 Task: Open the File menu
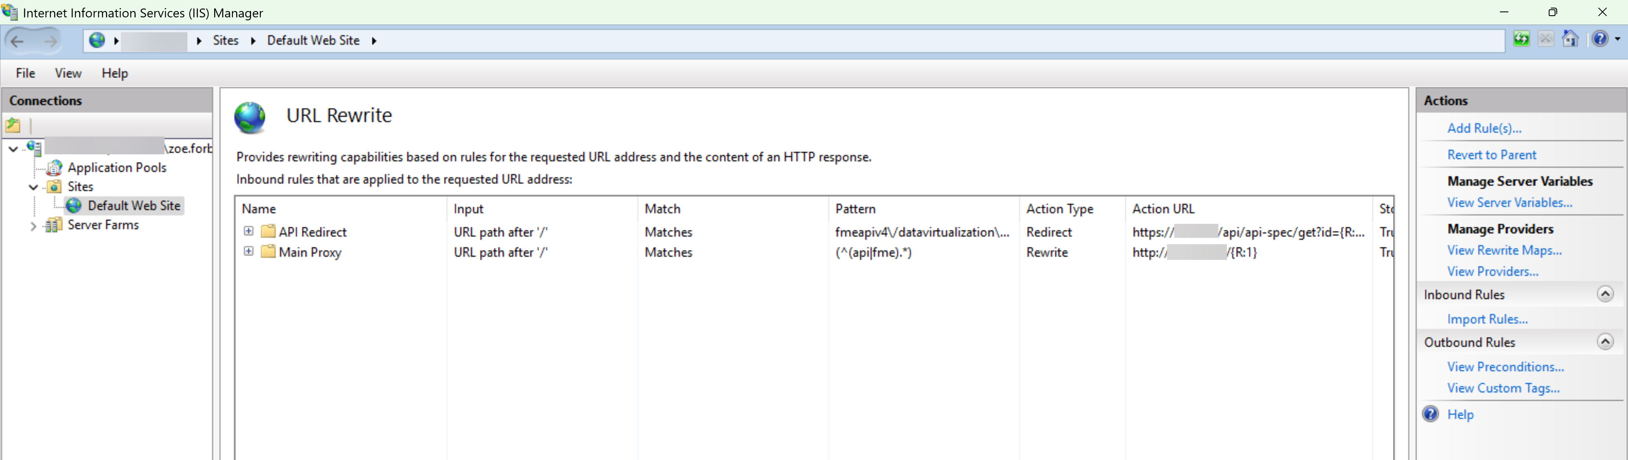click(25, 73)
